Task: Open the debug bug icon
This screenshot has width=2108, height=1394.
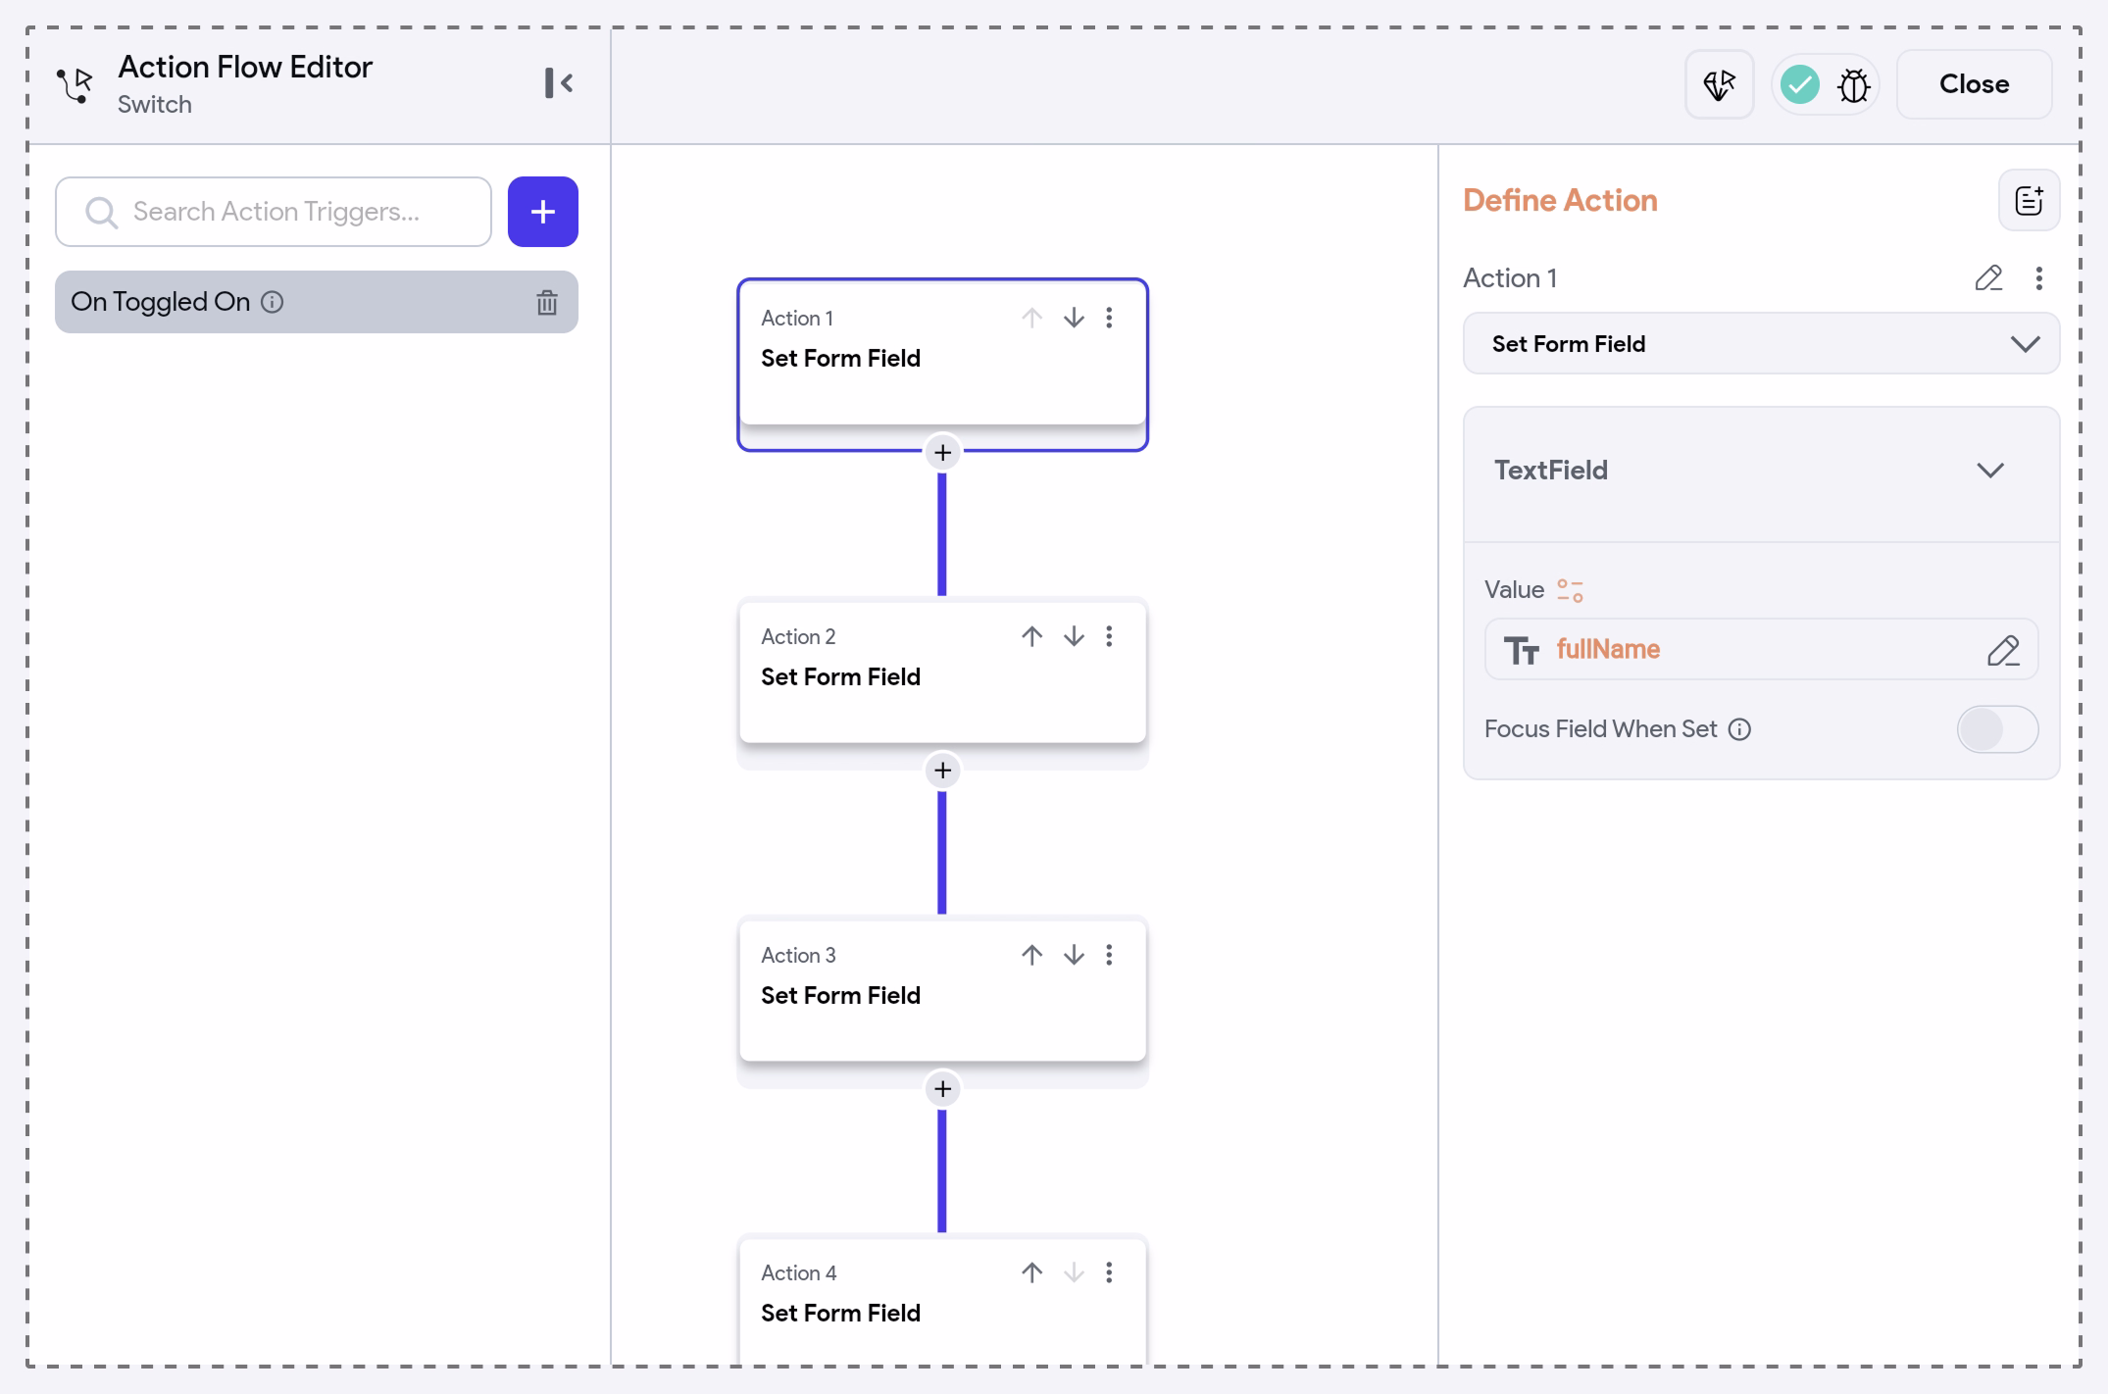Action: pos(1853,85)
